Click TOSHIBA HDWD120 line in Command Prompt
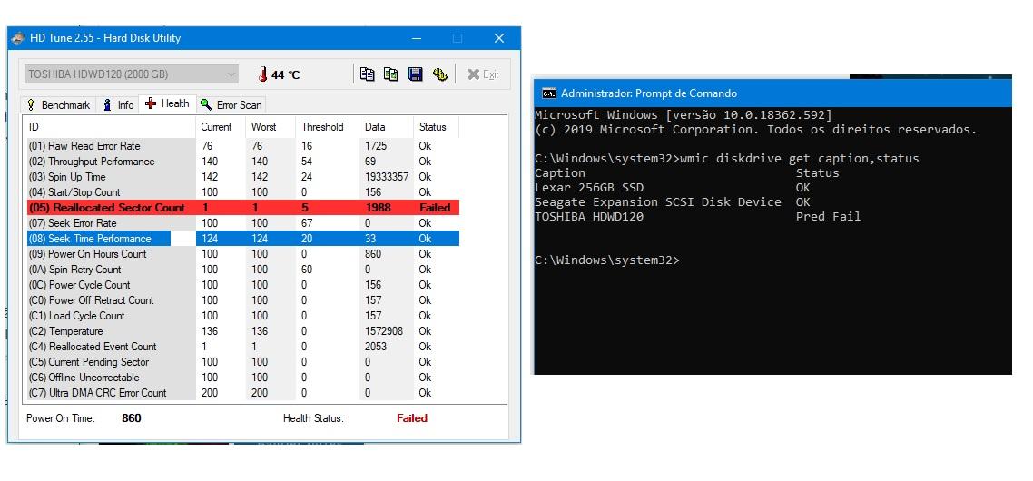Viewport: 1033px width, 481px height. tap(589, 216)
